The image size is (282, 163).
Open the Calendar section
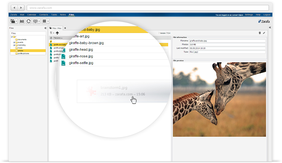pos(32,15)
